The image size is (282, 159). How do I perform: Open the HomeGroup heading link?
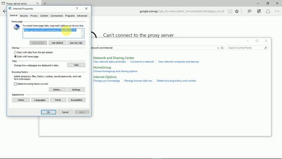[x=102, y=68]
